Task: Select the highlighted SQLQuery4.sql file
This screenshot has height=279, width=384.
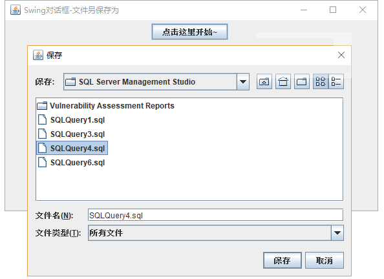Action: (72, 148)
